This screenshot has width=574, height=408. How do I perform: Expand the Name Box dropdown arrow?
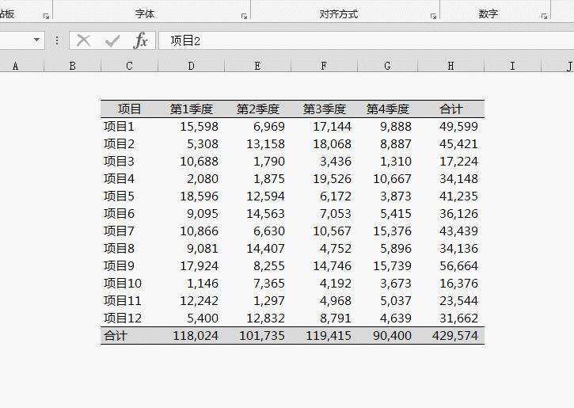[36, 40]
